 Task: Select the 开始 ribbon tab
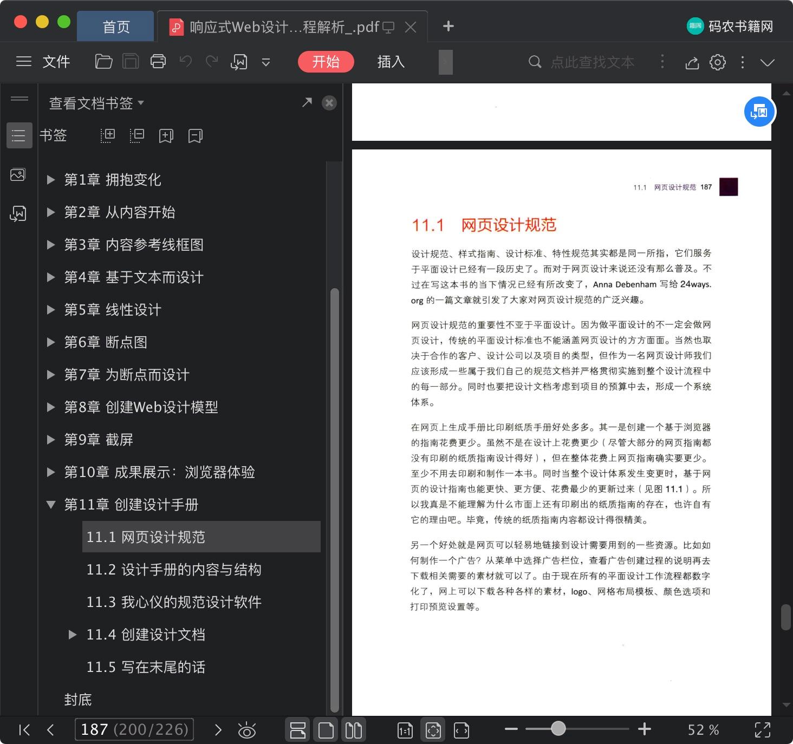point(326,62)
